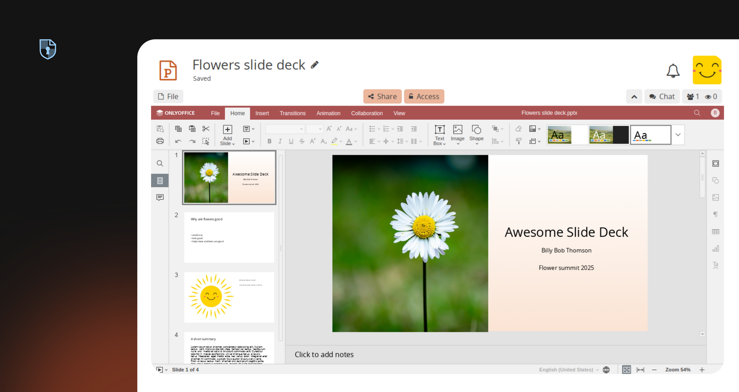739x392 pixels.
Task: Toggle the slide thumbnails panel
Action: 160,181
